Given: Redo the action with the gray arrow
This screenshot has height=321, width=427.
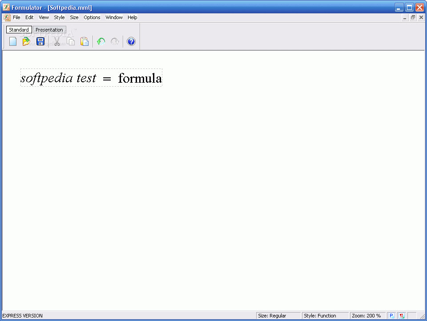Looking at the screenshot, I should (115, 41).
